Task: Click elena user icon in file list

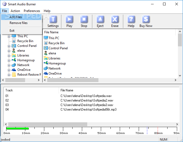Action: (x=46, y=53)
